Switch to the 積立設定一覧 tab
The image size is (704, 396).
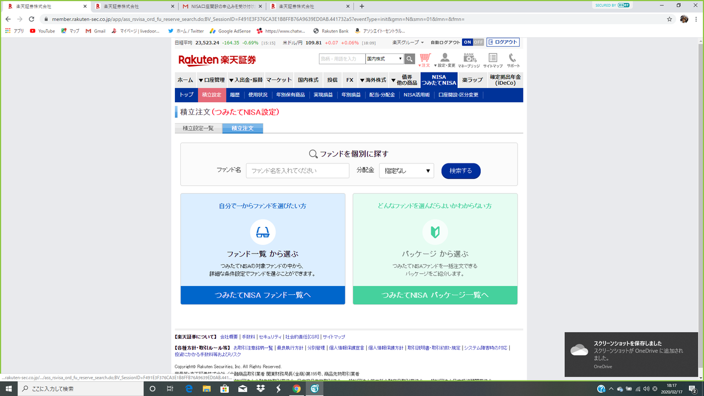(199, 128)
